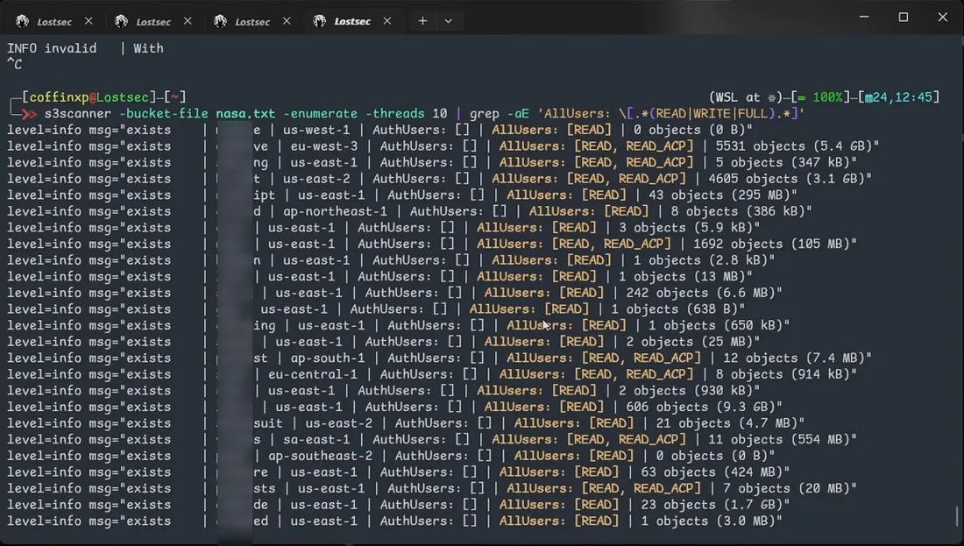Close the second Lostsec tab
The image size is (964, 546).
(188, 21)
